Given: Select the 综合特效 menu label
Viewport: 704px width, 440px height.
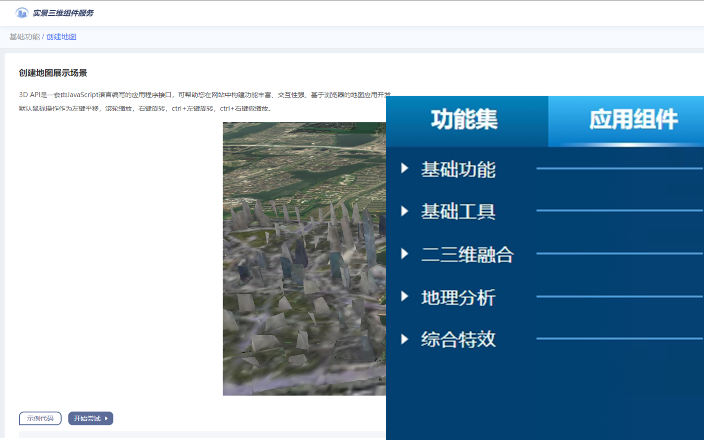Looking at the screenshot, I should point(458,340).
